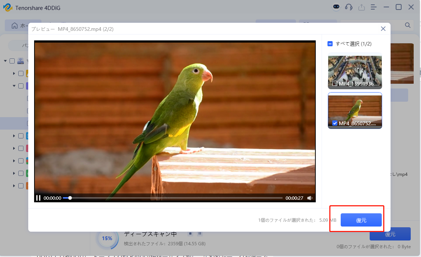This screenshot has height=257, width=421.
Task: Check the drive root checkbox in tree
Action: point(12,61)
